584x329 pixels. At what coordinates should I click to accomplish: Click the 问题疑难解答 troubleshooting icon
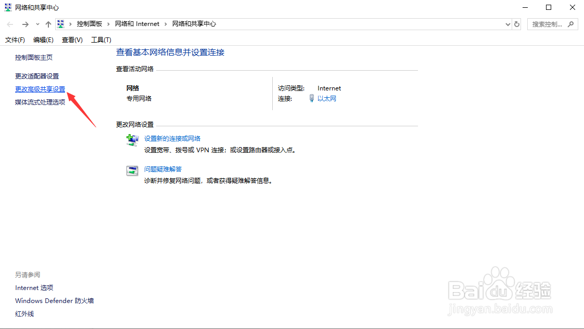click(132, 170)
